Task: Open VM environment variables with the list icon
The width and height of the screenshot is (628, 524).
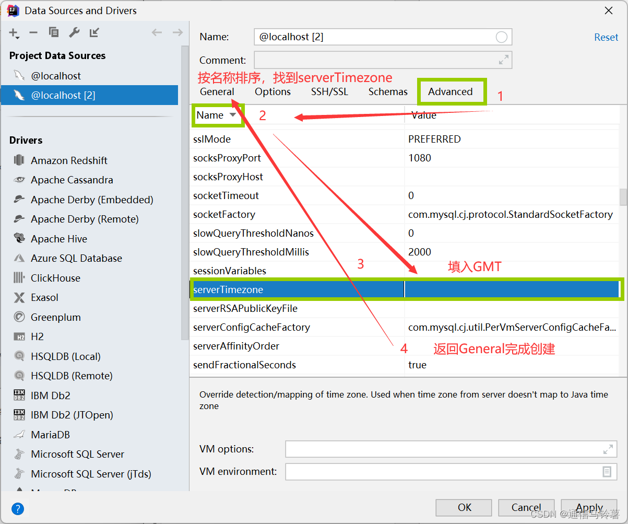Action: [607, 472]
